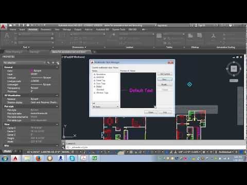
Task: Click New button in Multileader Style Manager
Action: [x=165, y=79]
